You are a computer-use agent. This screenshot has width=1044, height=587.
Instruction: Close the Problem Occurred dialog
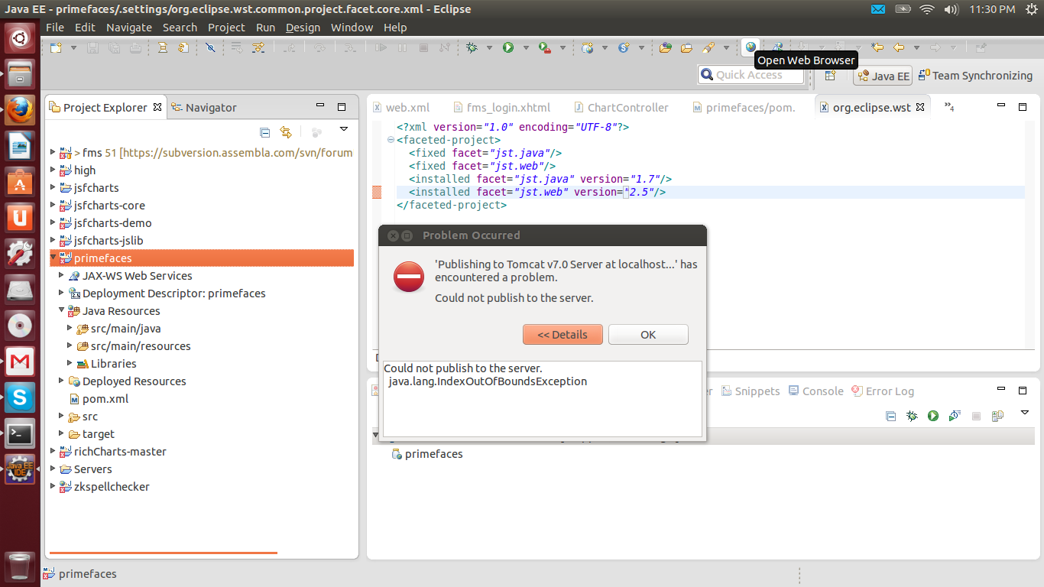point(393,235)
